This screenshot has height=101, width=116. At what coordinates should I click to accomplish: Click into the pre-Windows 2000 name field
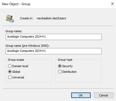[53, 51]
